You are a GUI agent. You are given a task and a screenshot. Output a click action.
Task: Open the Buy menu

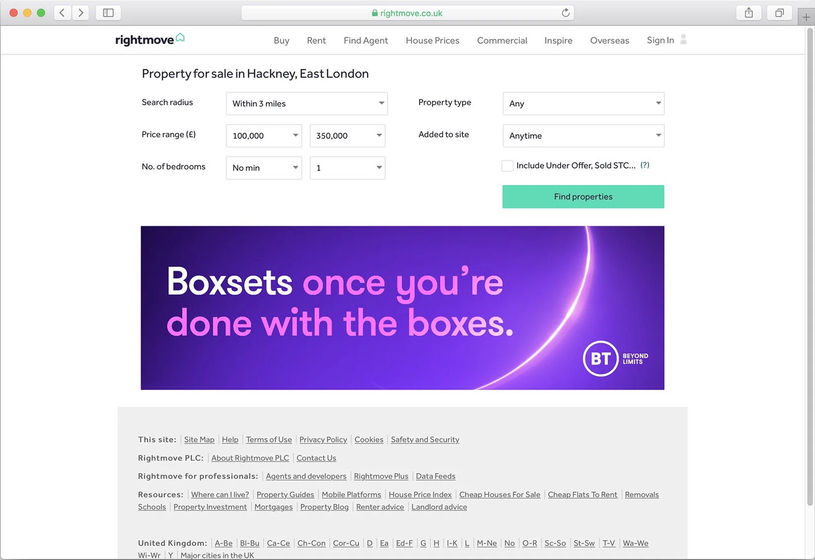coord(282,40)
